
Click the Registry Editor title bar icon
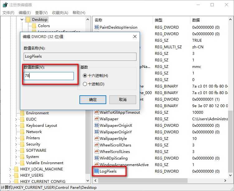tap(5, 5)
